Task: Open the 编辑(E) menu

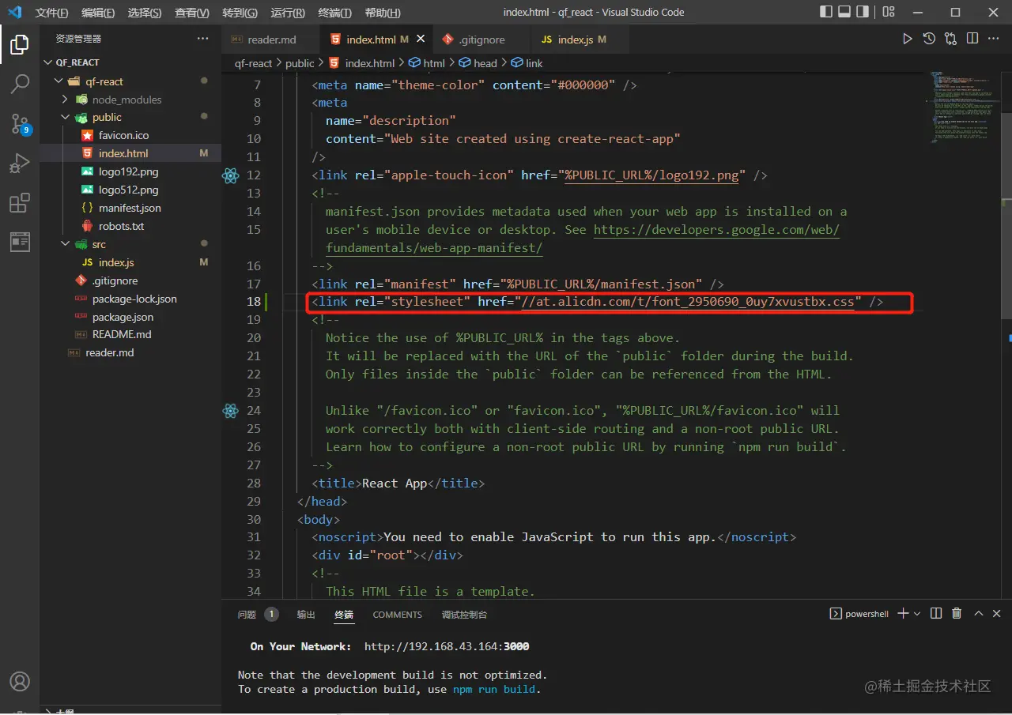Action: [x=98, y=13]
